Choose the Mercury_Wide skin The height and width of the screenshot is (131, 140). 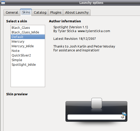coord(28,46)
